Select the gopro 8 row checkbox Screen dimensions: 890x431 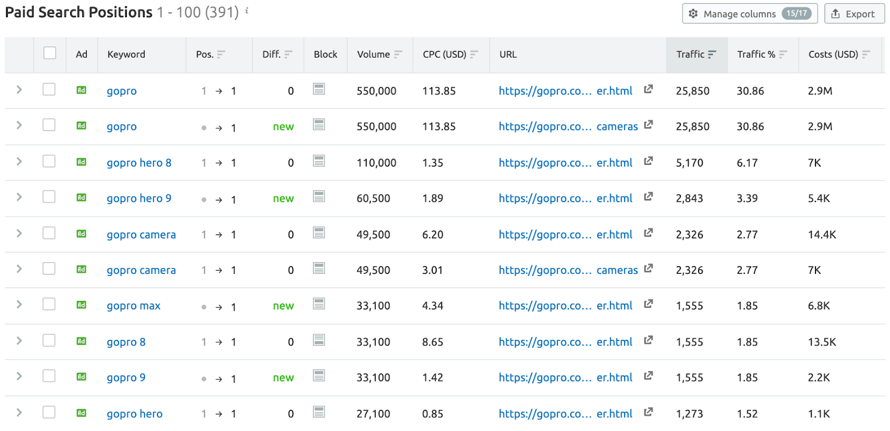coord(49,340)
